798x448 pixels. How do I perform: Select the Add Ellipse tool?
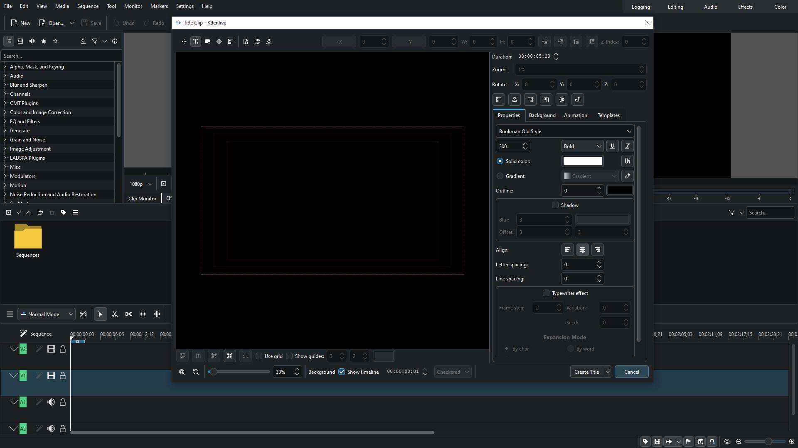point(219,41)
